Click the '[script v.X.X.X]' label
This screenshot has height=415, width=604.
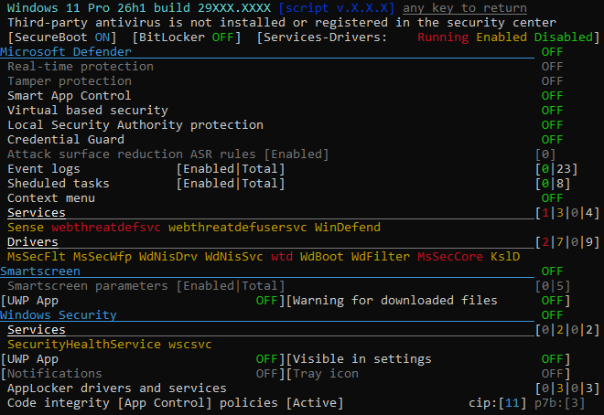[x=337, y=7]
